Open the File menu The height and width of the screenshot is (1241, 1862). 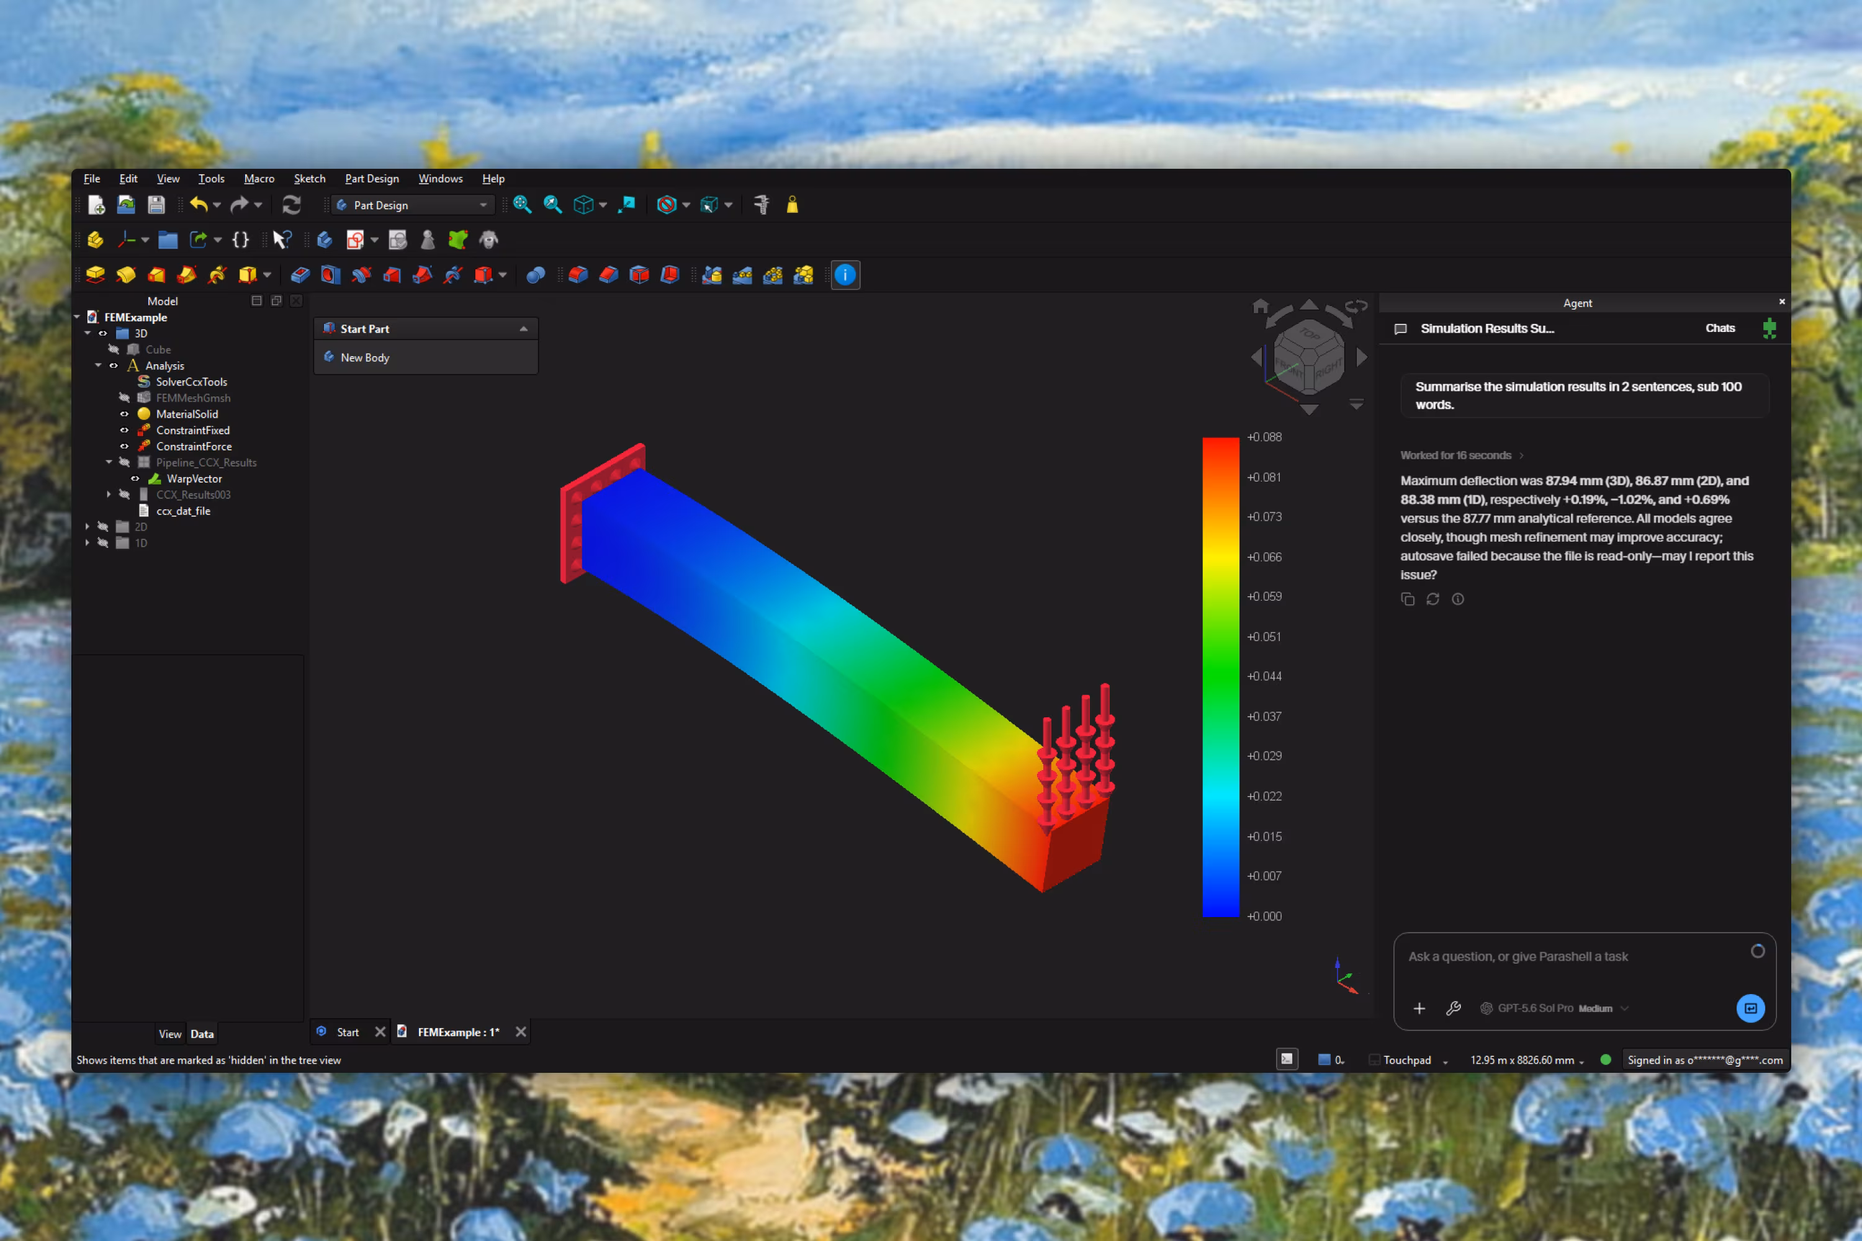pyautogui.click(x=92, y=179)
